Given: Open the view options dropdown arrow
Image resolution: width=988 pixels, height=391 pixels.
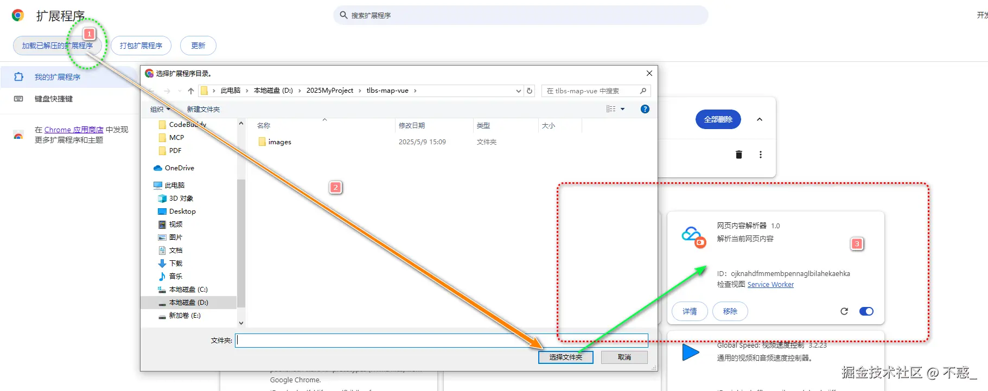Looking at the screenshot, I should click(x=622, y=109).
